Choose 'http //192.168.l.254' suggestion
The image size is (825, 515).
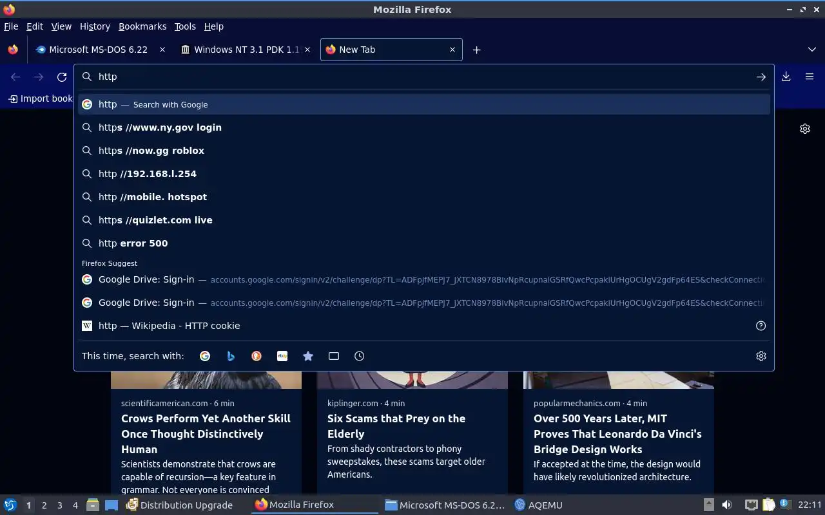click(x=424, y=174)
